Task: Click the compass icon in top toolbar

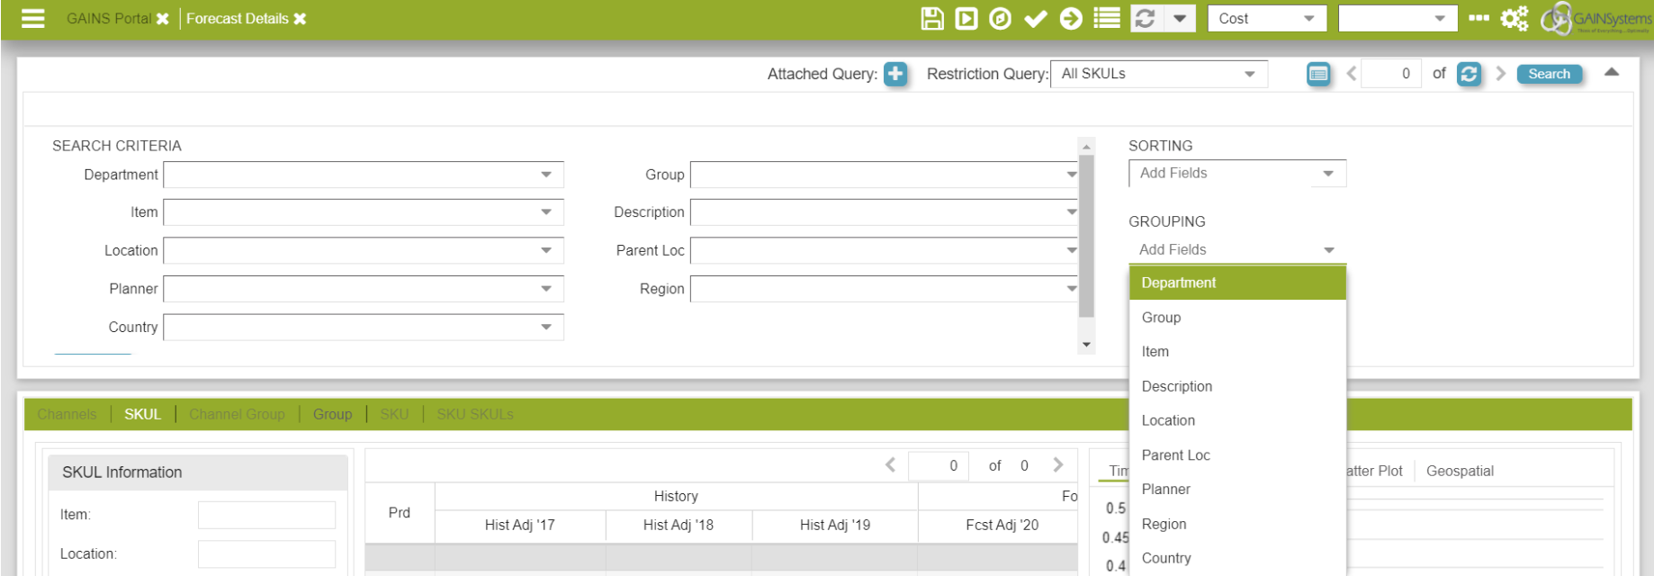Action: pos(1000,19)
